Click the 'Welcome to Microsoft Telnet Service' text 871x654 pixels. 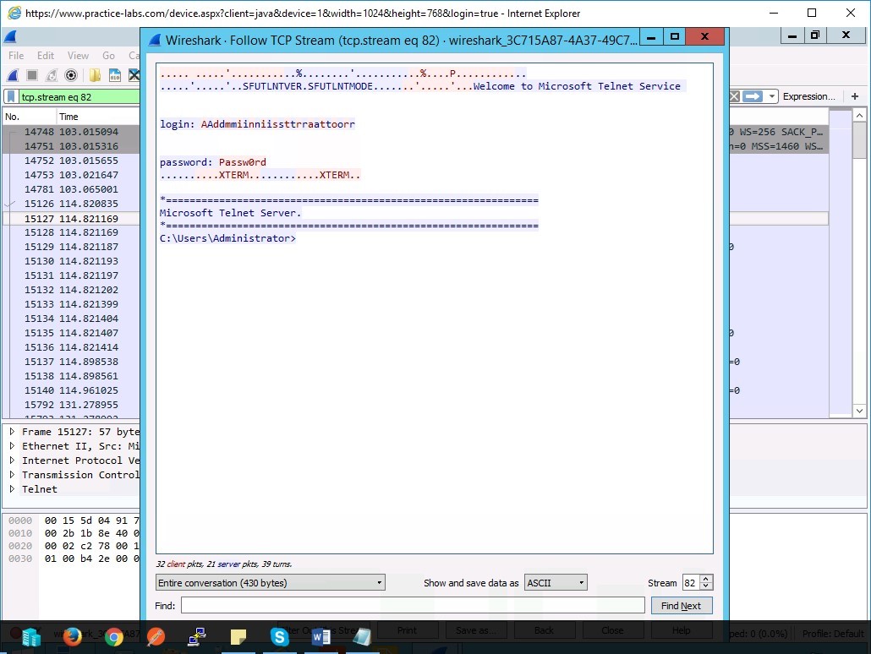(x=577, y=86)
